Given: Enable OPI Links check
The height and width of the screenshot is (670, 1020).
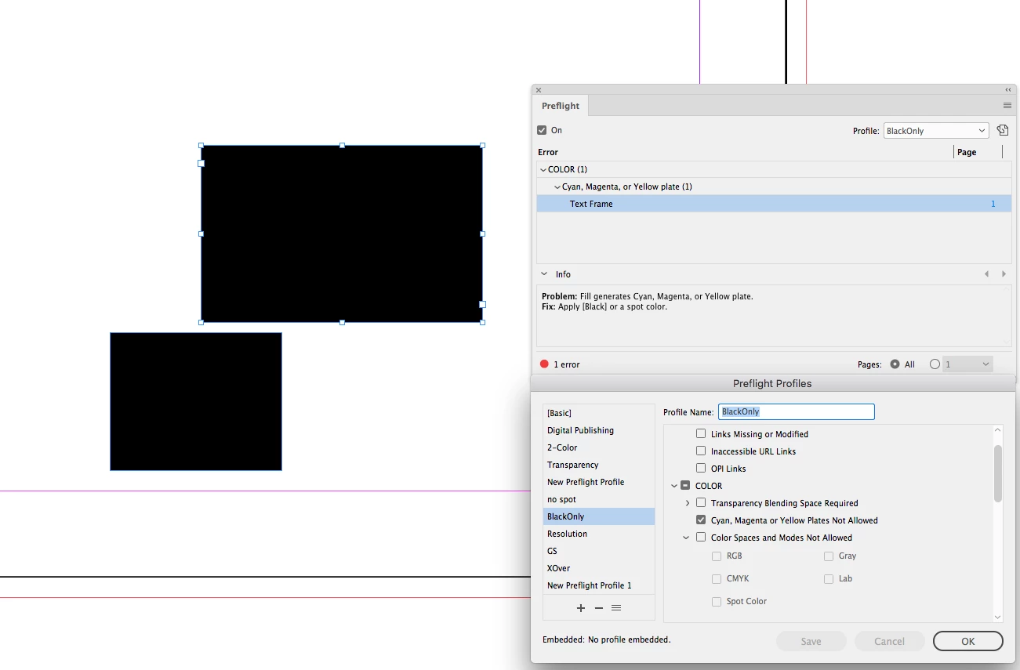Looking at the screenshot, I should [701, 468].
